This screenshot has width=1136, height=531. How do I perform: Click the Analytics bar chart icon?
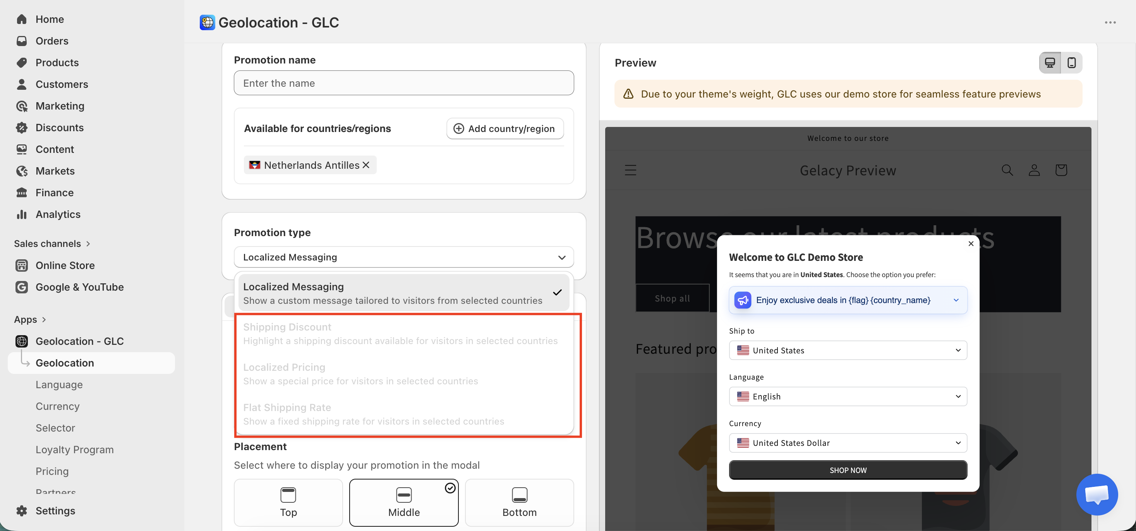[x=22, y=214]
